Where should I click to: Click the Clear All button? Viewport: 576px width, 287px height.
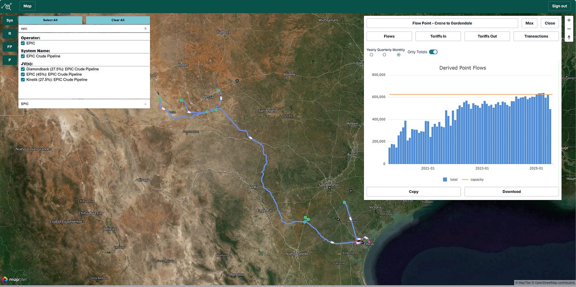pyautogui.click(x=118, y=20)
